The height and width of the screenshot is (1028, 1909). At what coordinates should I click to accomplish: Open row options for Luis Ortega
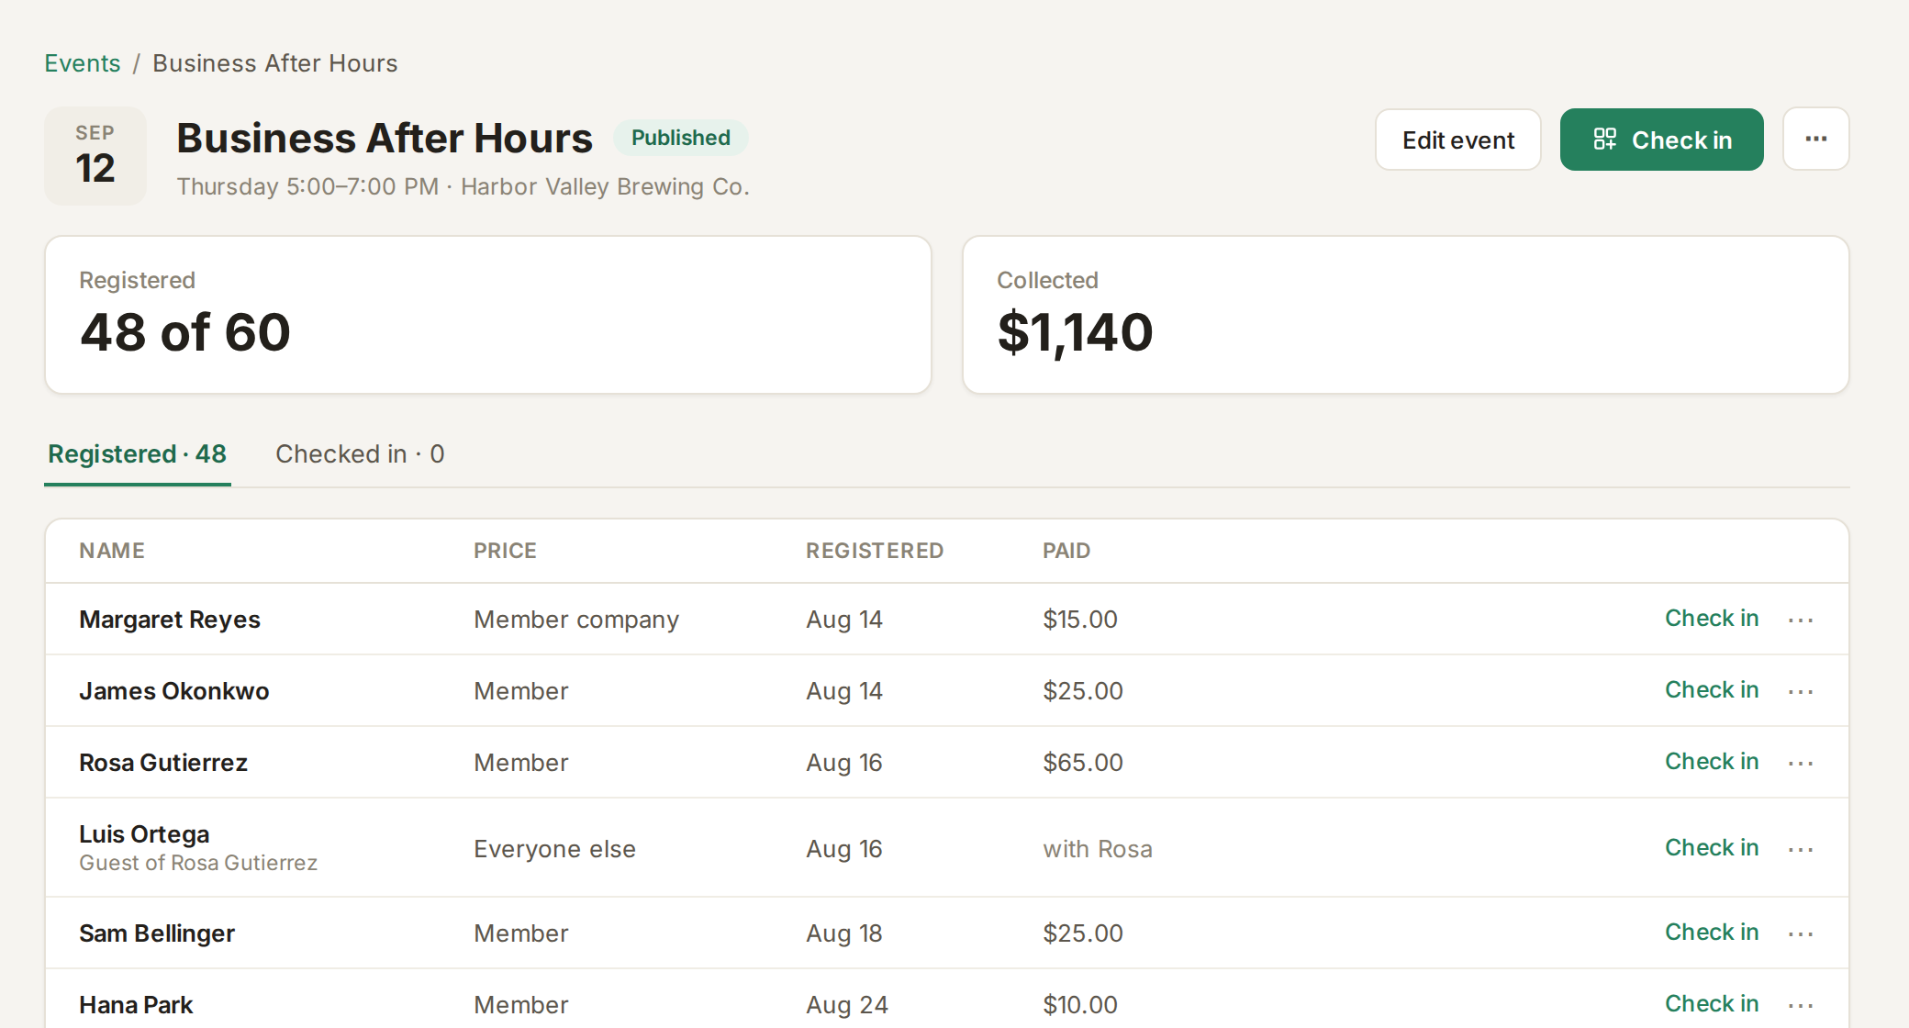pos(1801,849)
